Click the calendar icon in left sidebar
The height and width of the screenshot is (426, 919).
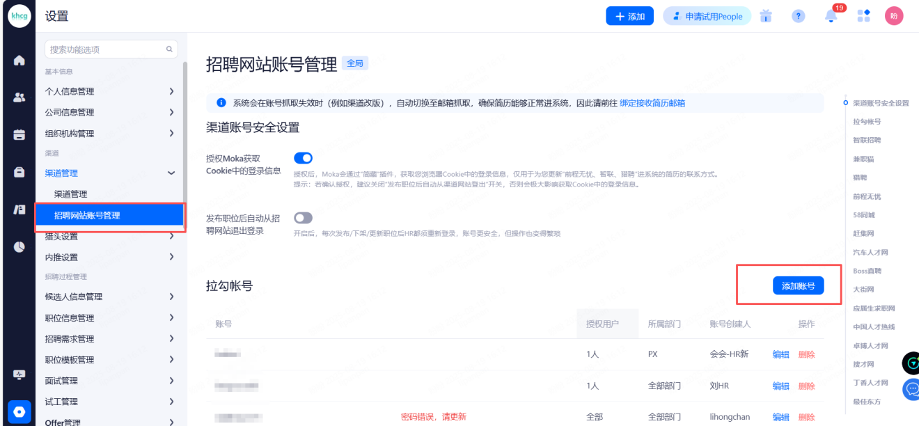pyautogui.click(x=19, y=135)
